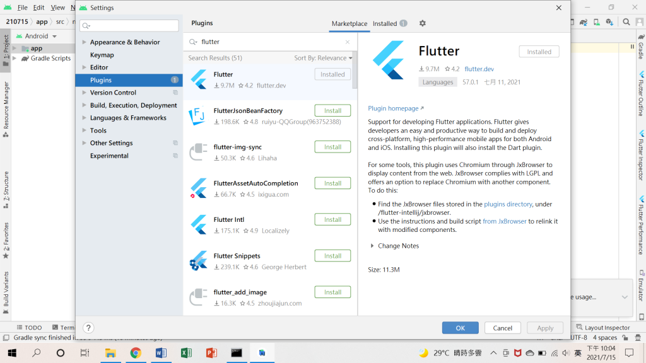This screenshot has height=363, width=646.
Task: Click the search magnifier in main toolbar
Action: tap(626, 22)
